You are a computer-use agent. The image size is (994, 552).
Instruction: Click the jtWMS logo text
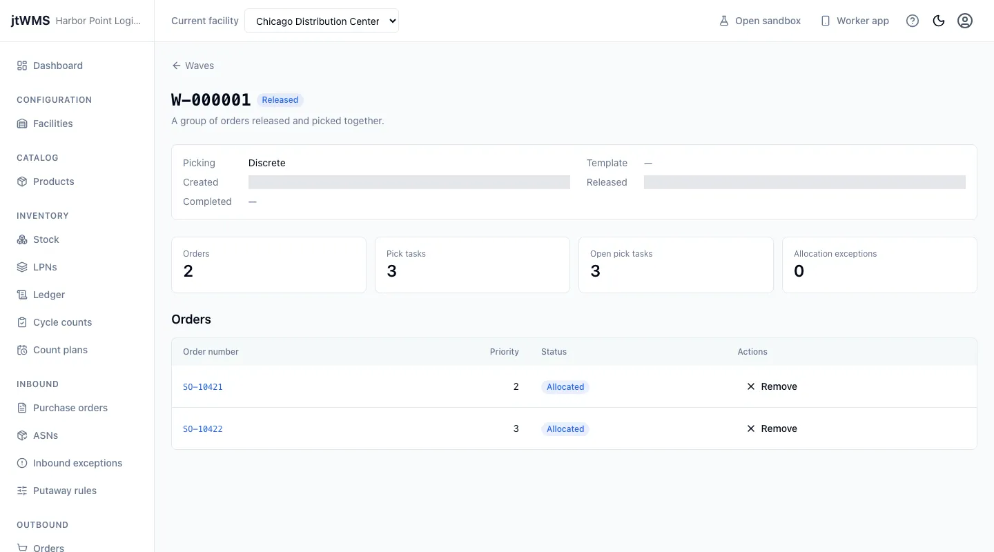30,21
